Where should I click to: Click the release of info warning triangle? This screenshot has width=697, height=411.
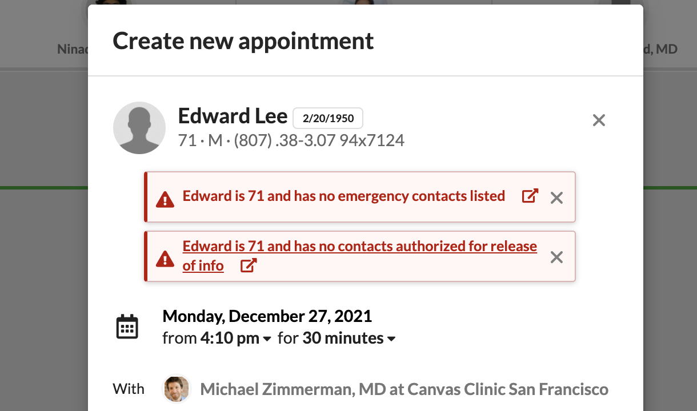click(x=165, y=259)
